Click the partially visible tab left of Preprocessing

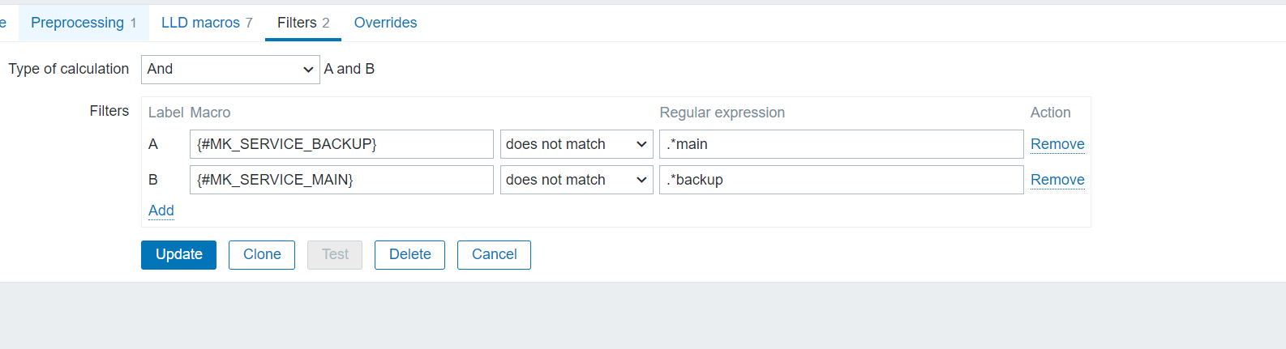pos(3,23)
